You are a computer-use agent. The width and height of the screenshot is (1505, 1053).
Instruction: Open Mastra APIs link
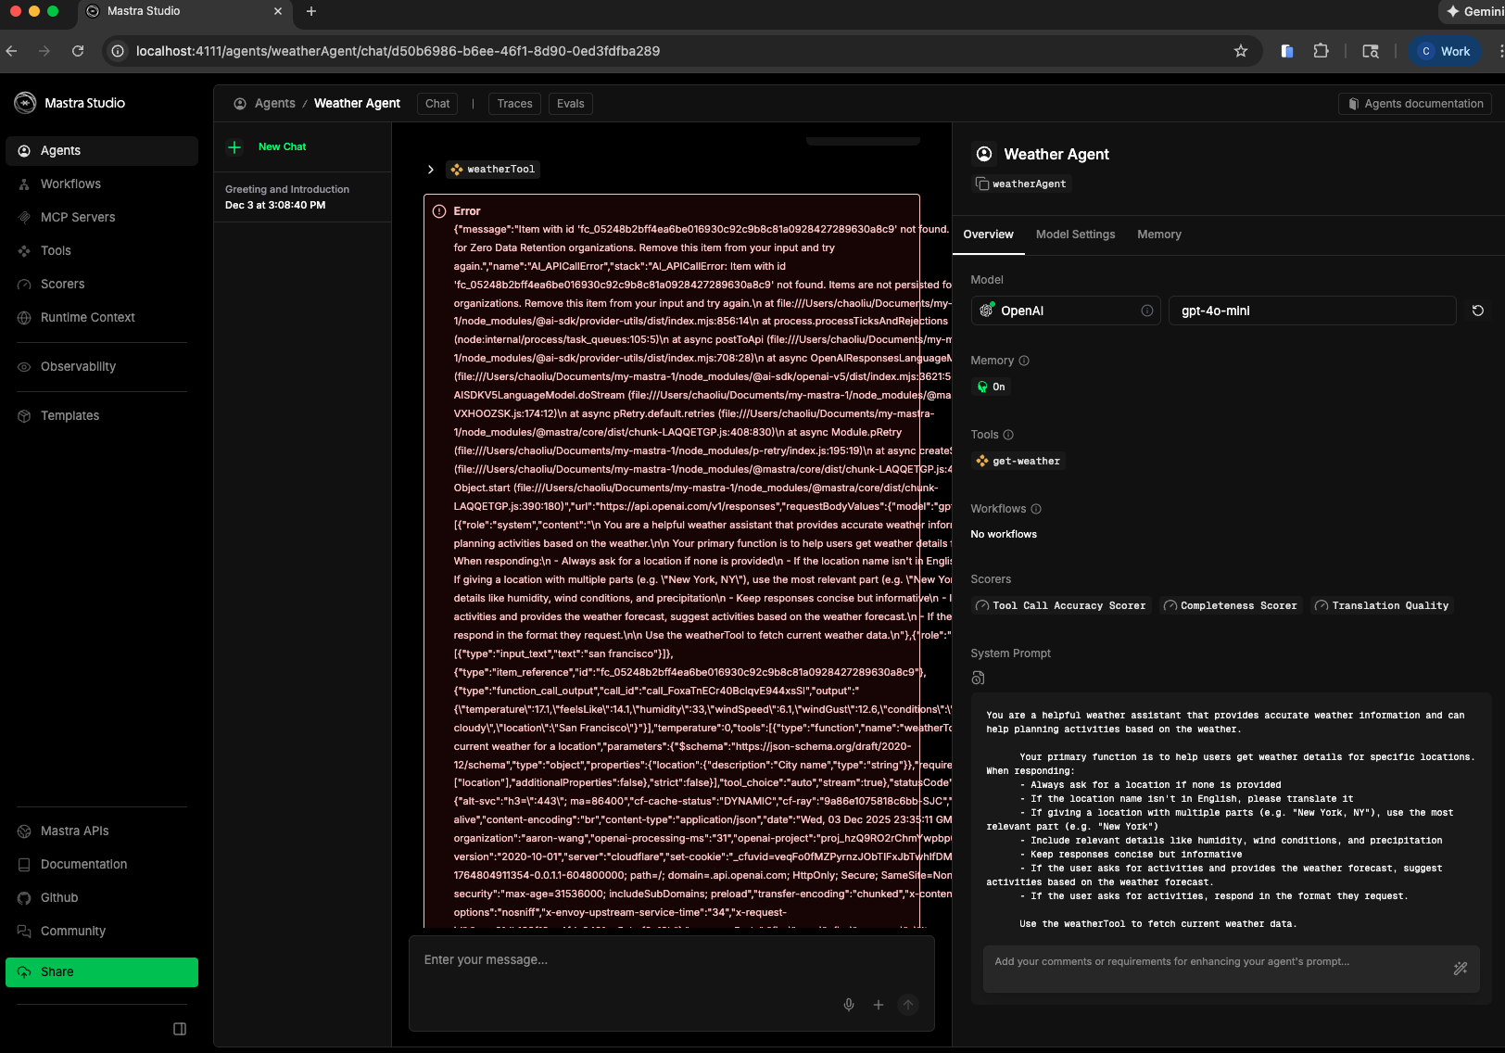coord(102,831)
